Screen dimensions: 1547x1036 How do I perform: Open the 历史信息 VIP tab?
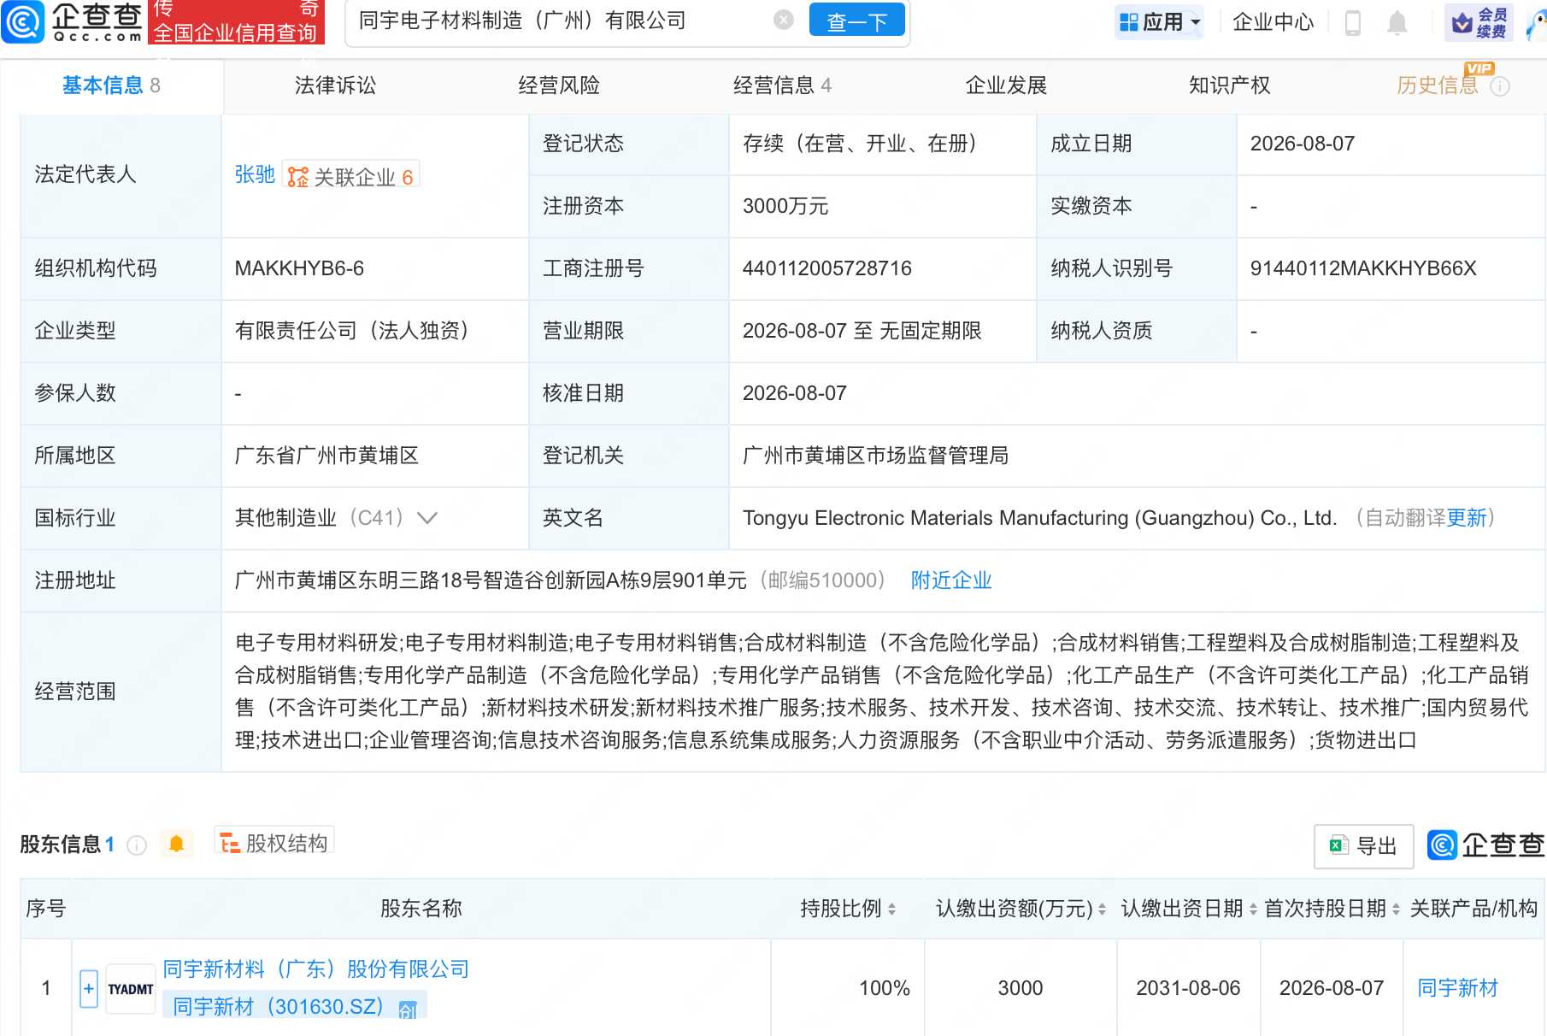click(x=1438, y=85)
